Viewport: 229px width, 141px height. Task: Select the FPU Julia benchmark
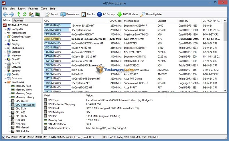20,124
